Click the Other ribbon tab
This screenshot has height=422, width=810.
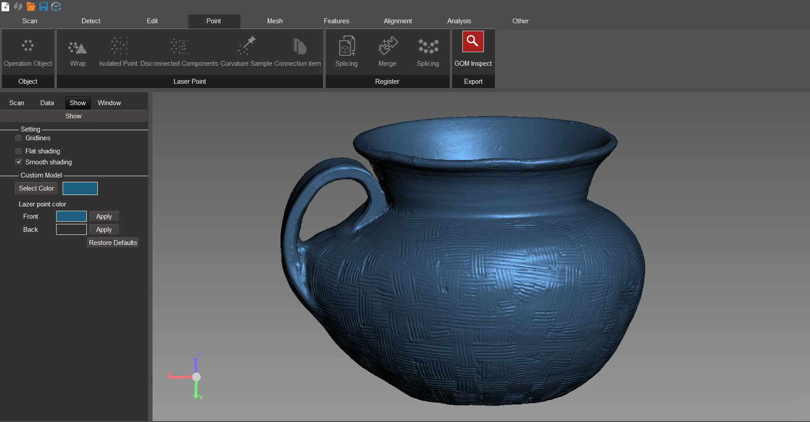pyautogui.click(x=520, y=21)
